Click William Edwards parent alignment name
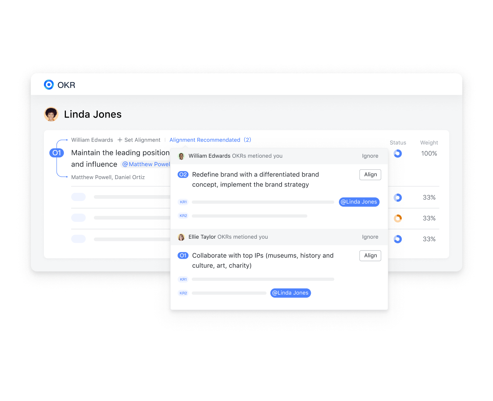The height and width of the screenshot is (401, 493). pyautogui.click(x=92, y=140)
